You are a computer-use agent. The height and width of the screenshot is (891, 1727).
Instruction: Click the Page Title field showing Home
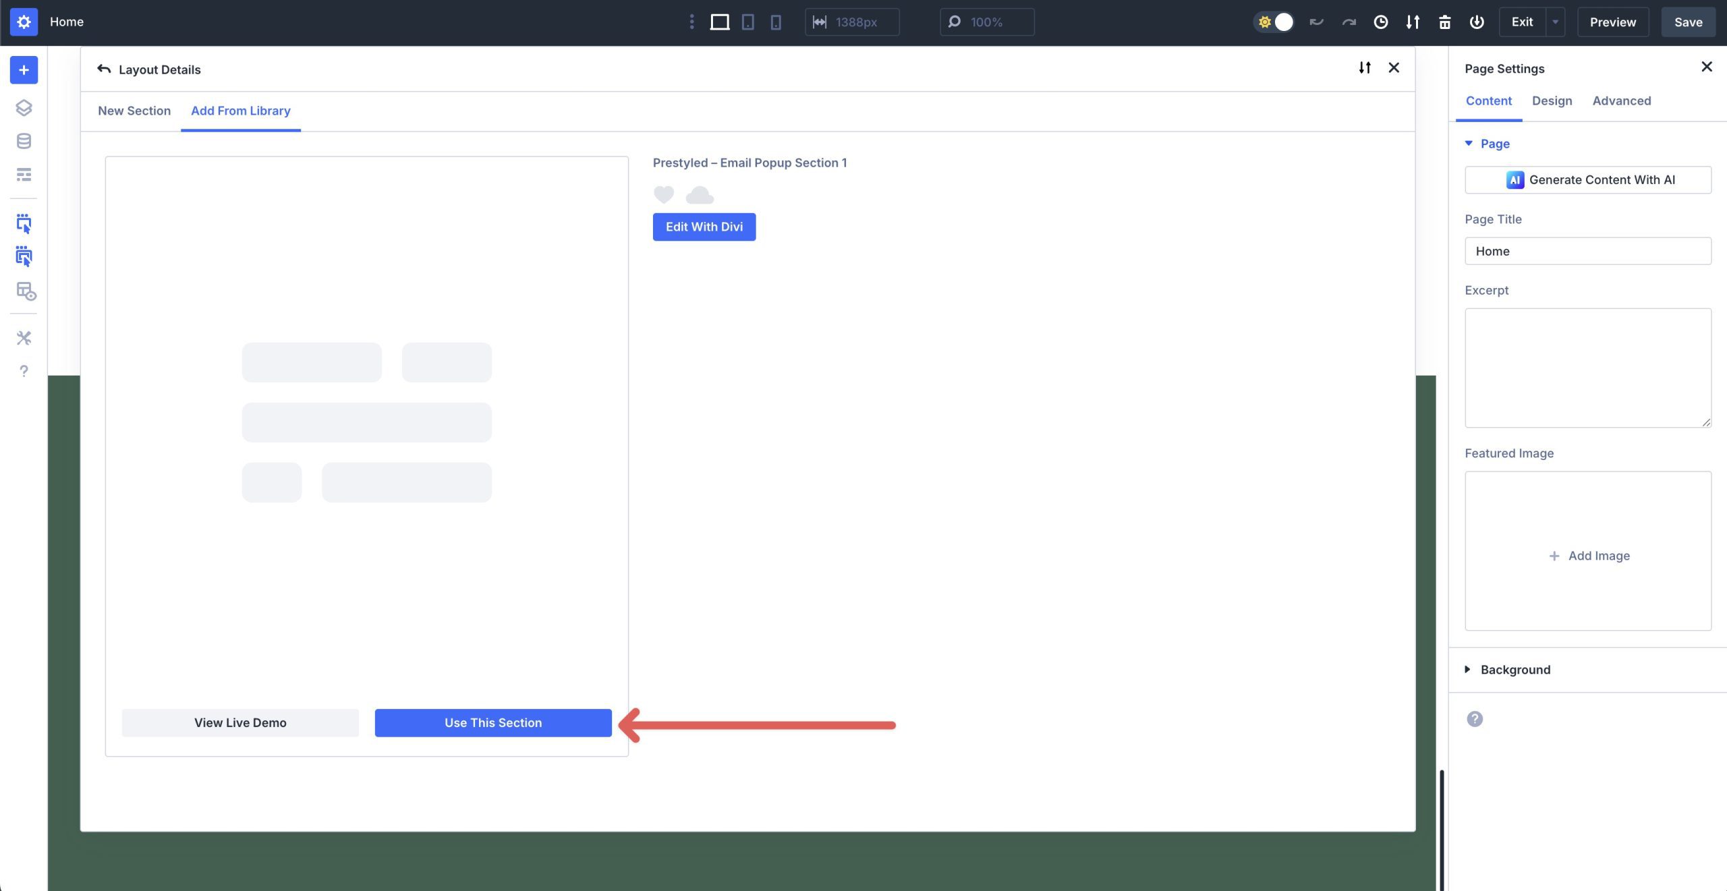click(1588, 251)
